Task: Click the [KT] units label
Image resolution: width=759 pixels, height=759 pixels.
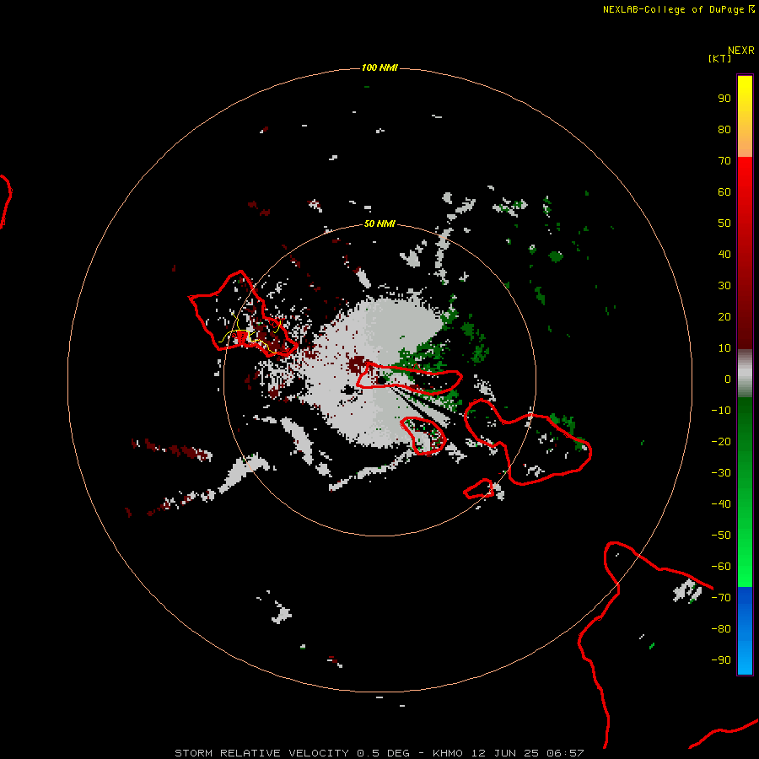Action: click(720, 58)
